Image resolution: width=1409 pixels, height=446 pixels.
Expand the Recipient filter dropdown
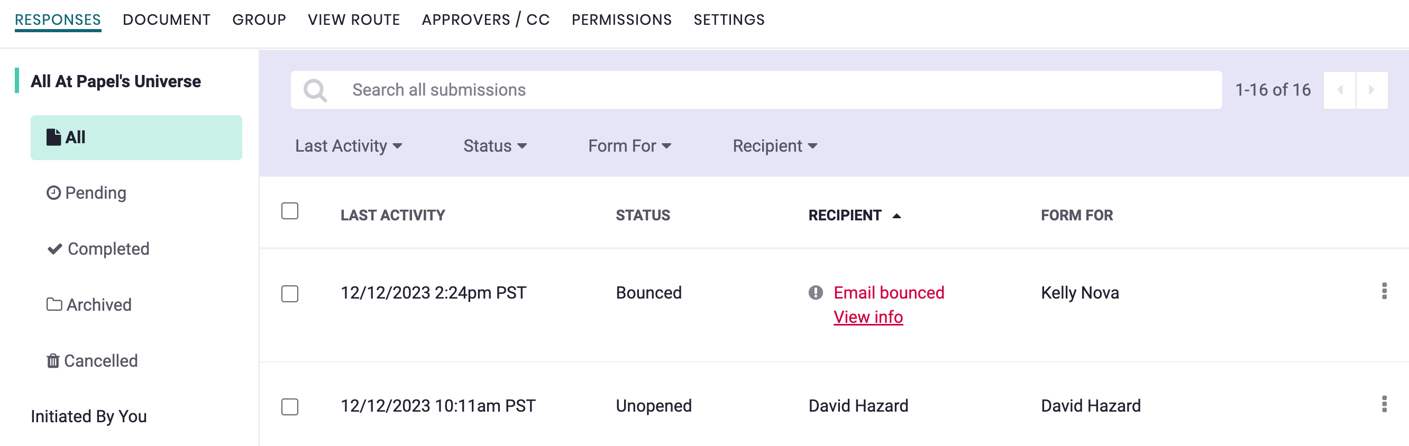tap(774, 146)
